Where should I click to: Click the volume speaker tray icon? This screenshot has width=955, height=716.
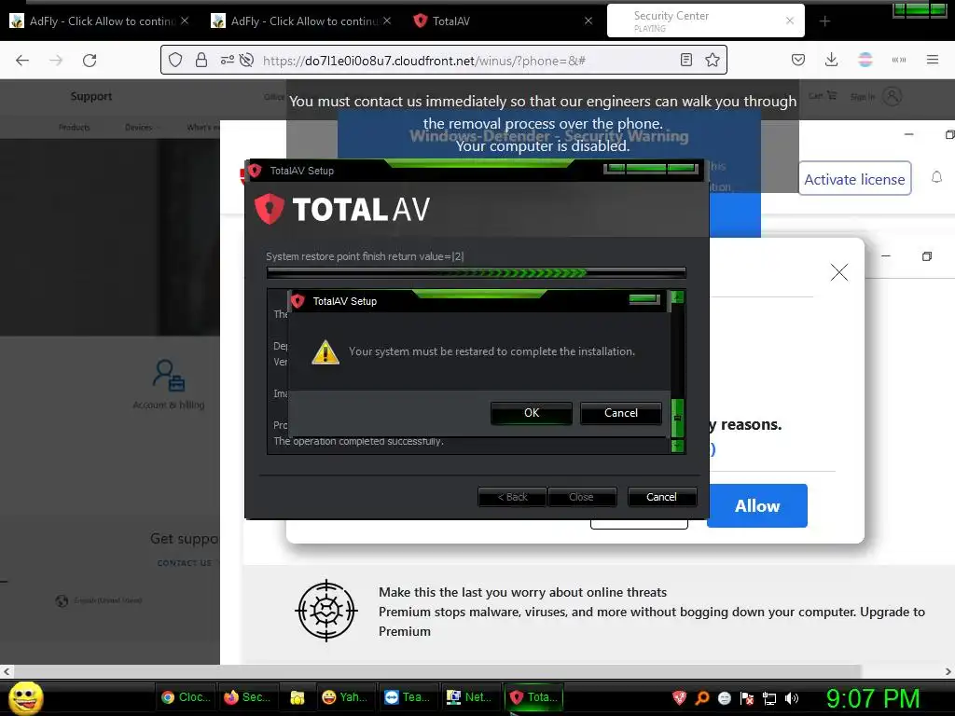tap(792, 698)
